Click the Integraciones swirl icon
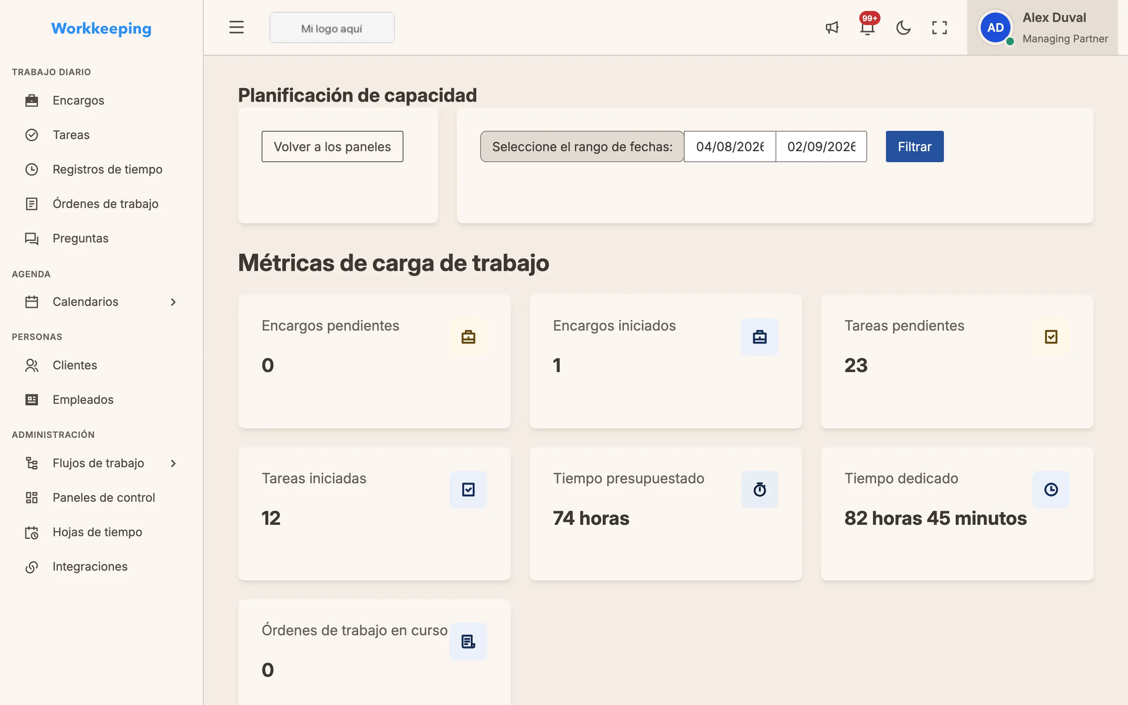The image size is (1128, 705). [x=32, y=567]
